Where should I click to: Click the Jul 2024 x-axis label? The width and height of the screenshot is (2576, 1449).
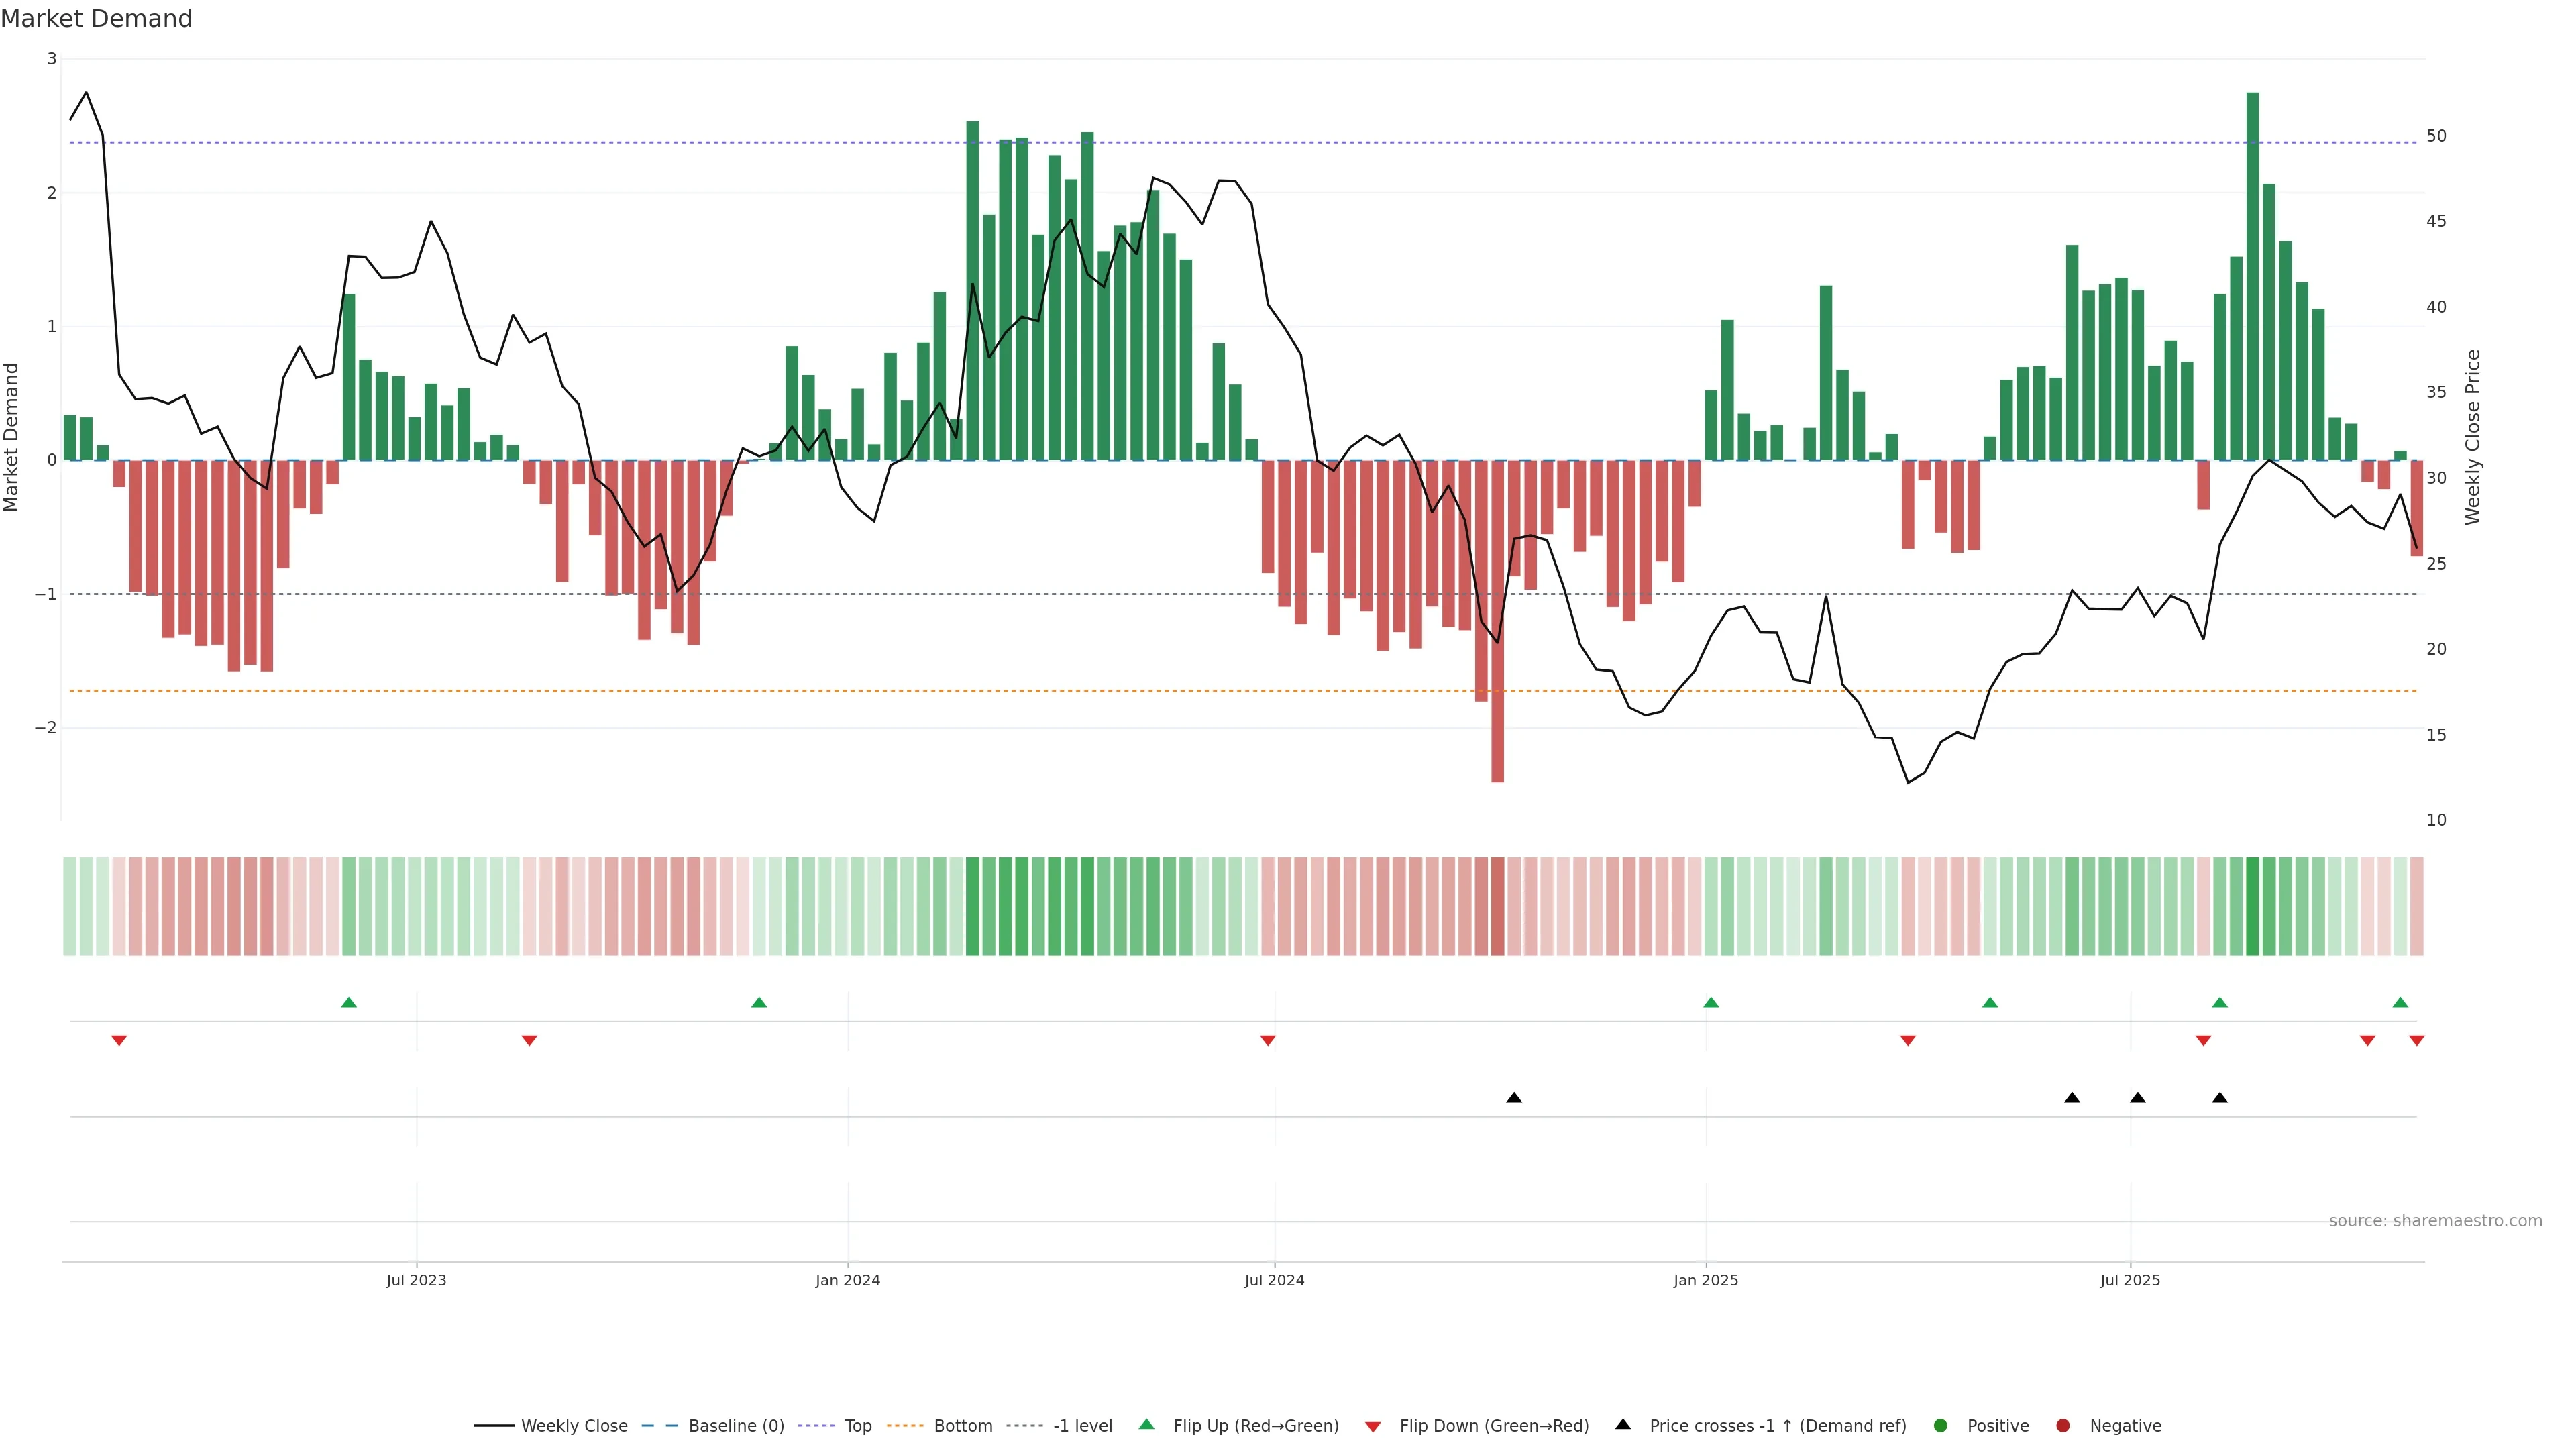1274,1280
